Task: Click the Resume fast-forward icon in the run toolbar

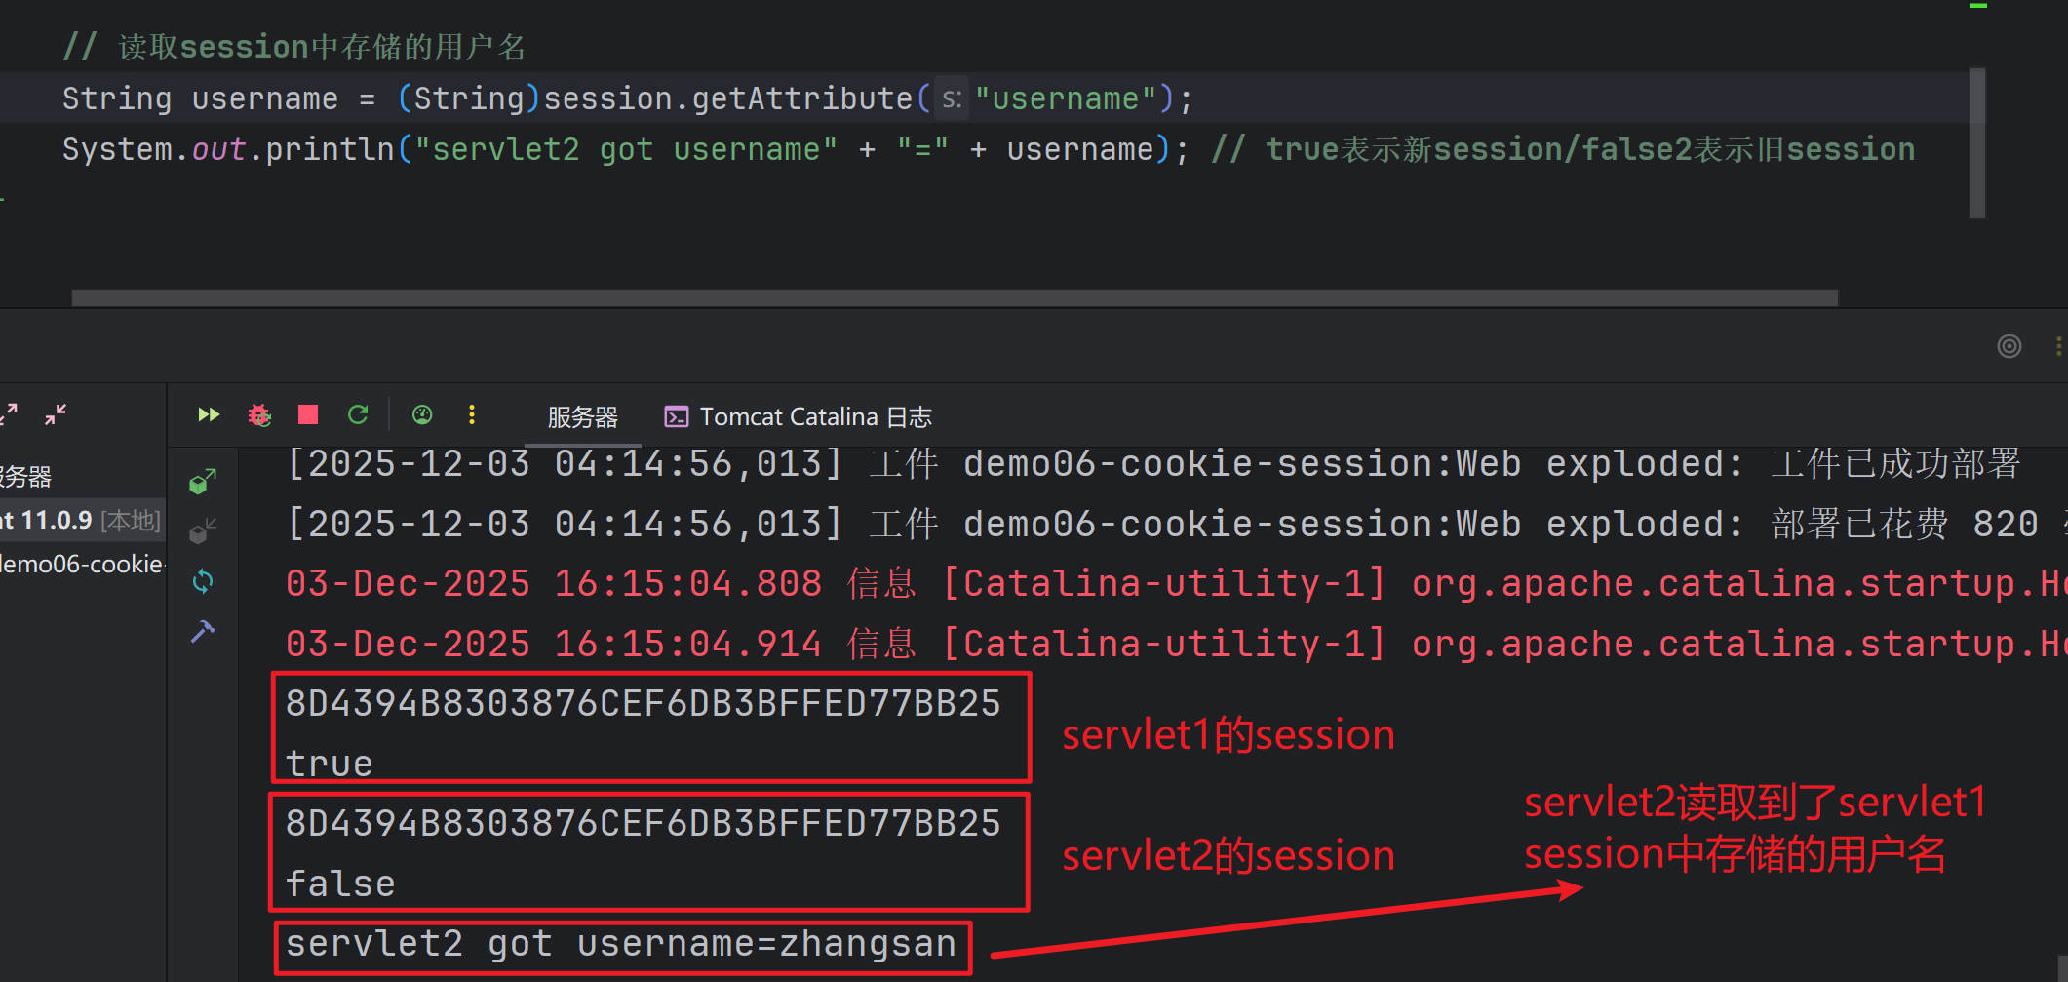Action: coord(208,414)
